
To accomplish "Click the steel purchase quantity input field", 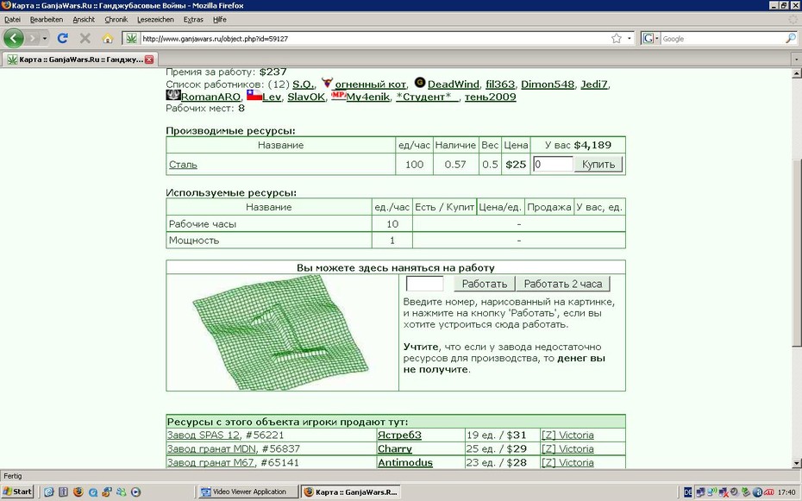I will tap(553, 164).
